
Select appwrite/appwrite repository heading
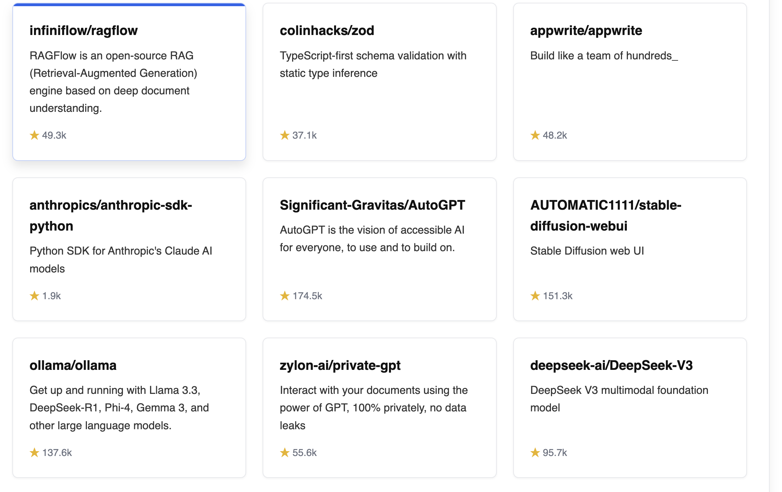[x=586, y=31]
